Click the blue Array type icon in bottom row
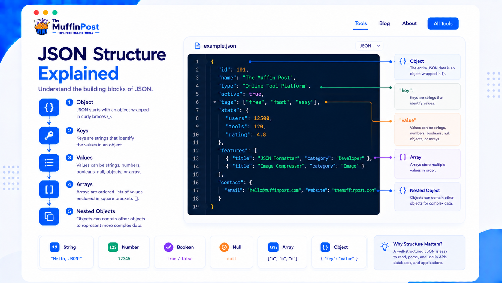This screenshot has width=502, height=283. (x=273, y=247)
